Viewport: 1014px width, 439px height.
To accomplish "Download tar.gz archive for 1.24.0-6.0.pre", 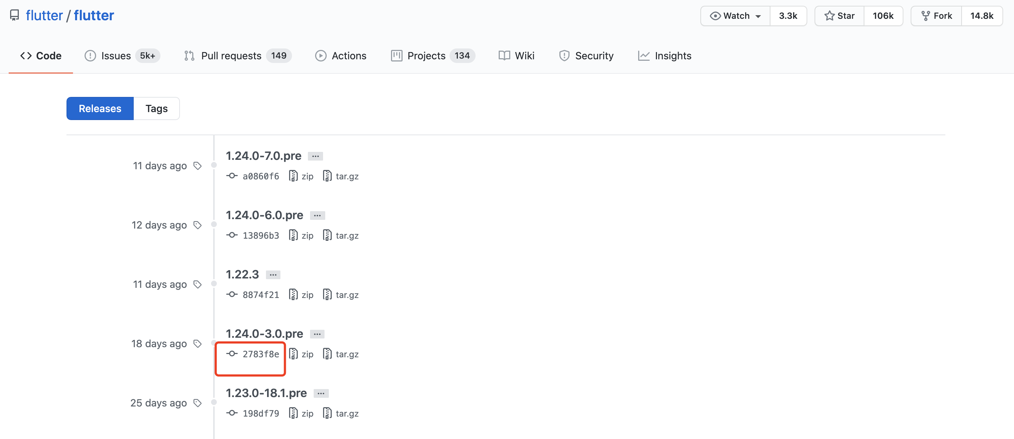I will point(341,235).
